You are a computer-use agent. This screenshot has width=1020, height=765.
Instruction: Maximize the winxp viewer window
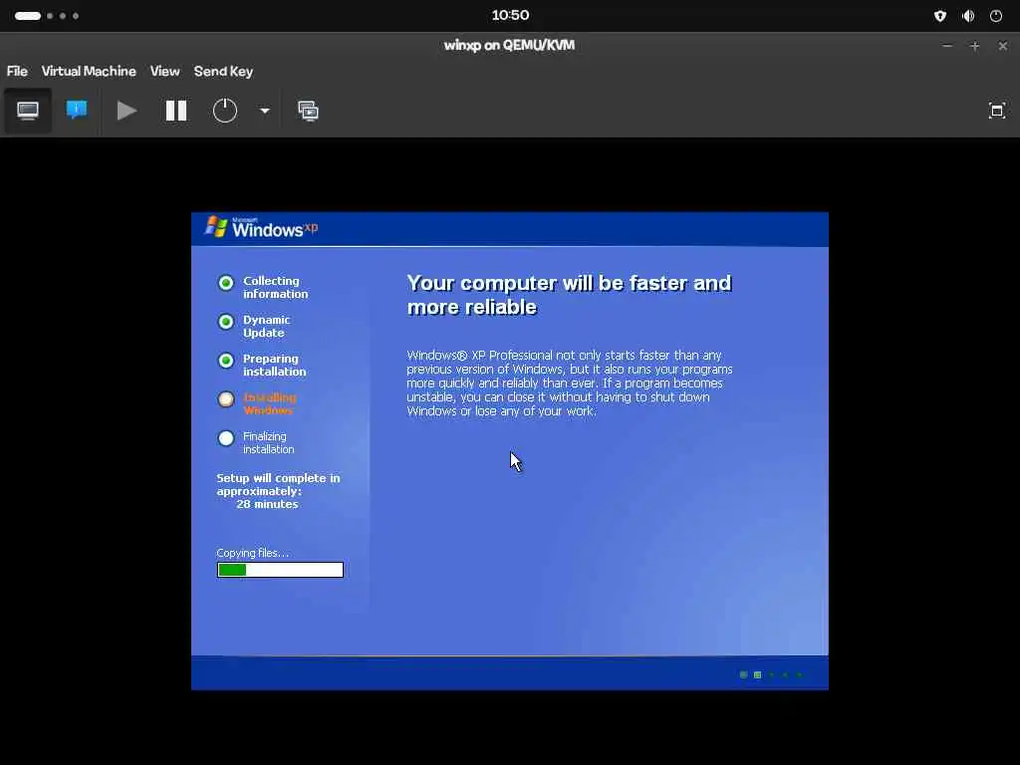[974, 46]
